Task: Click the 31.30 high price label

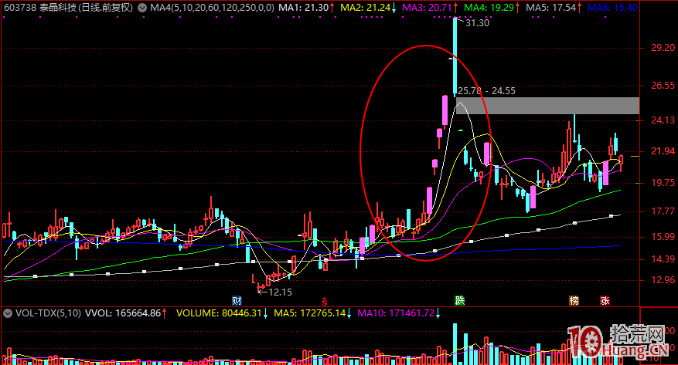Action: tap(477, 23)
